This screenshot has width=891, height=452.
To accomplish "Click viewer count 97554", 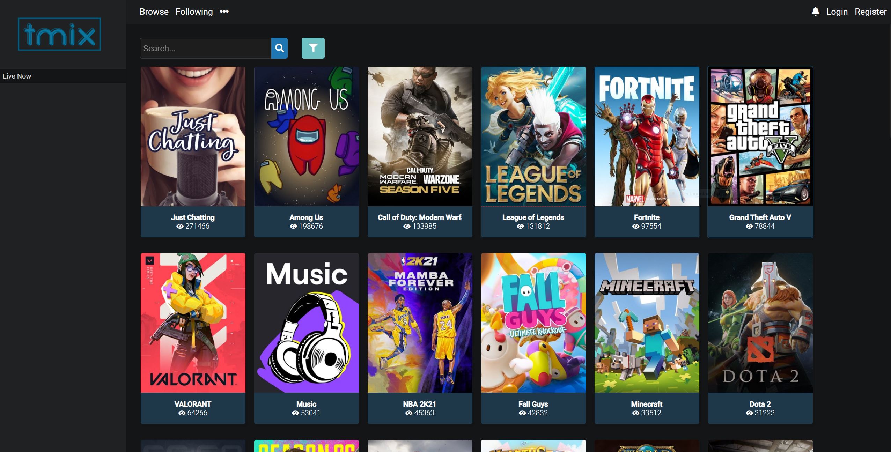I will pyautogui.click(x=651, y=226).
